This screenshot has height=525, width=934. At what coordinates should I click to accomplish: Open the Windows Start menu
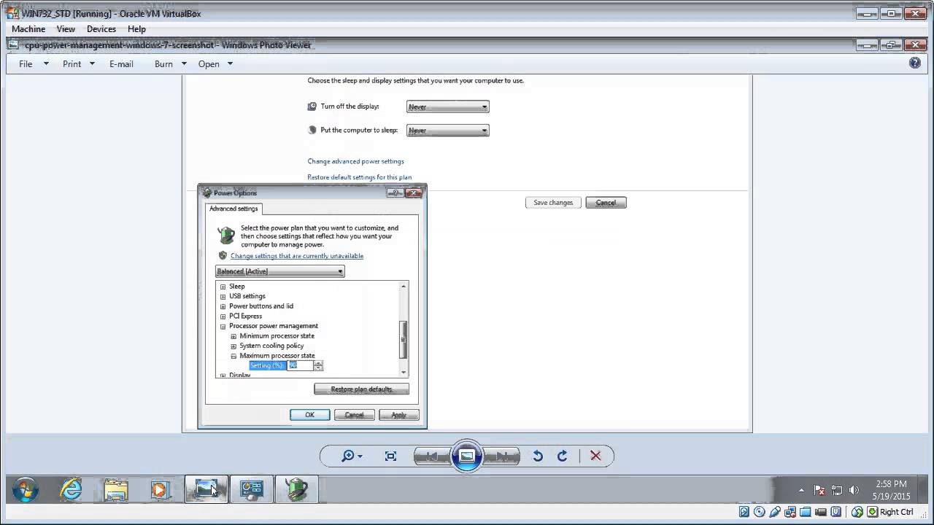pos(26,490)
